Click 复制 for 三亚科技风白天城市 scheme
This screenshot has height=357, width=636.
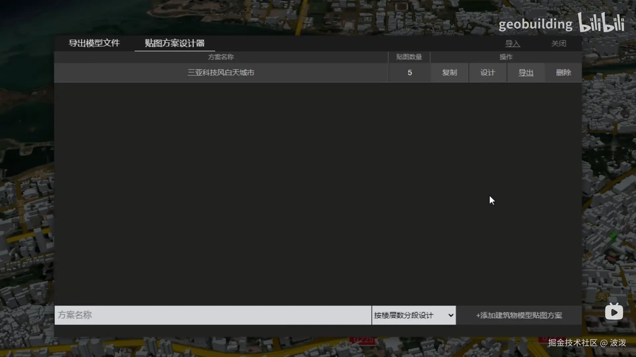[x=449, y=73]
